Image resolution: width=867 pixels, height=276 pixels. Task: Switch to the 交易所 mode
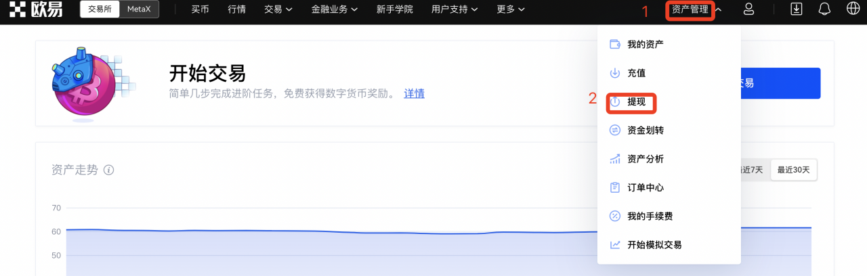100,9
